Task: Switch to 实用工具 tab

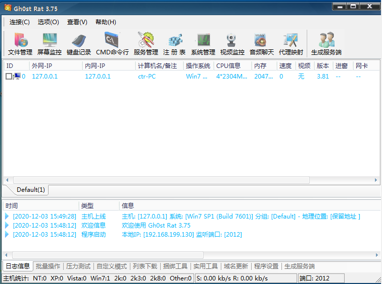Action: pyautogui.click(x=205, y=266)
